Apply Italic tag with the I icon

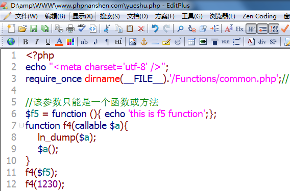click(37, 42)
